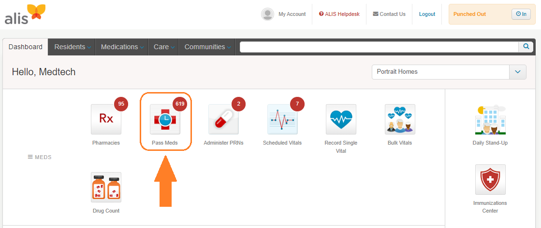Open the Portrait Homes community dropdown
The width and height of the screenshot is (541, 228).
449,72
